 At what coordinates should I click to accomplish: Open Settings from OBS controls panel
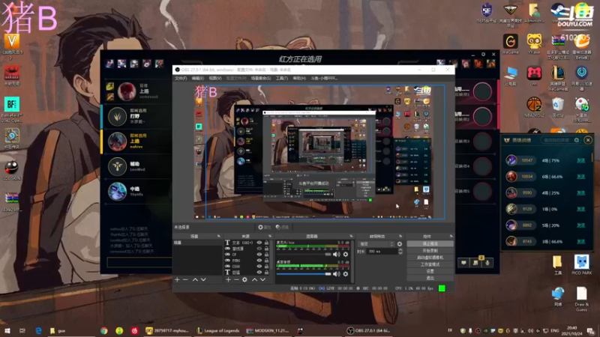[430, 271]
